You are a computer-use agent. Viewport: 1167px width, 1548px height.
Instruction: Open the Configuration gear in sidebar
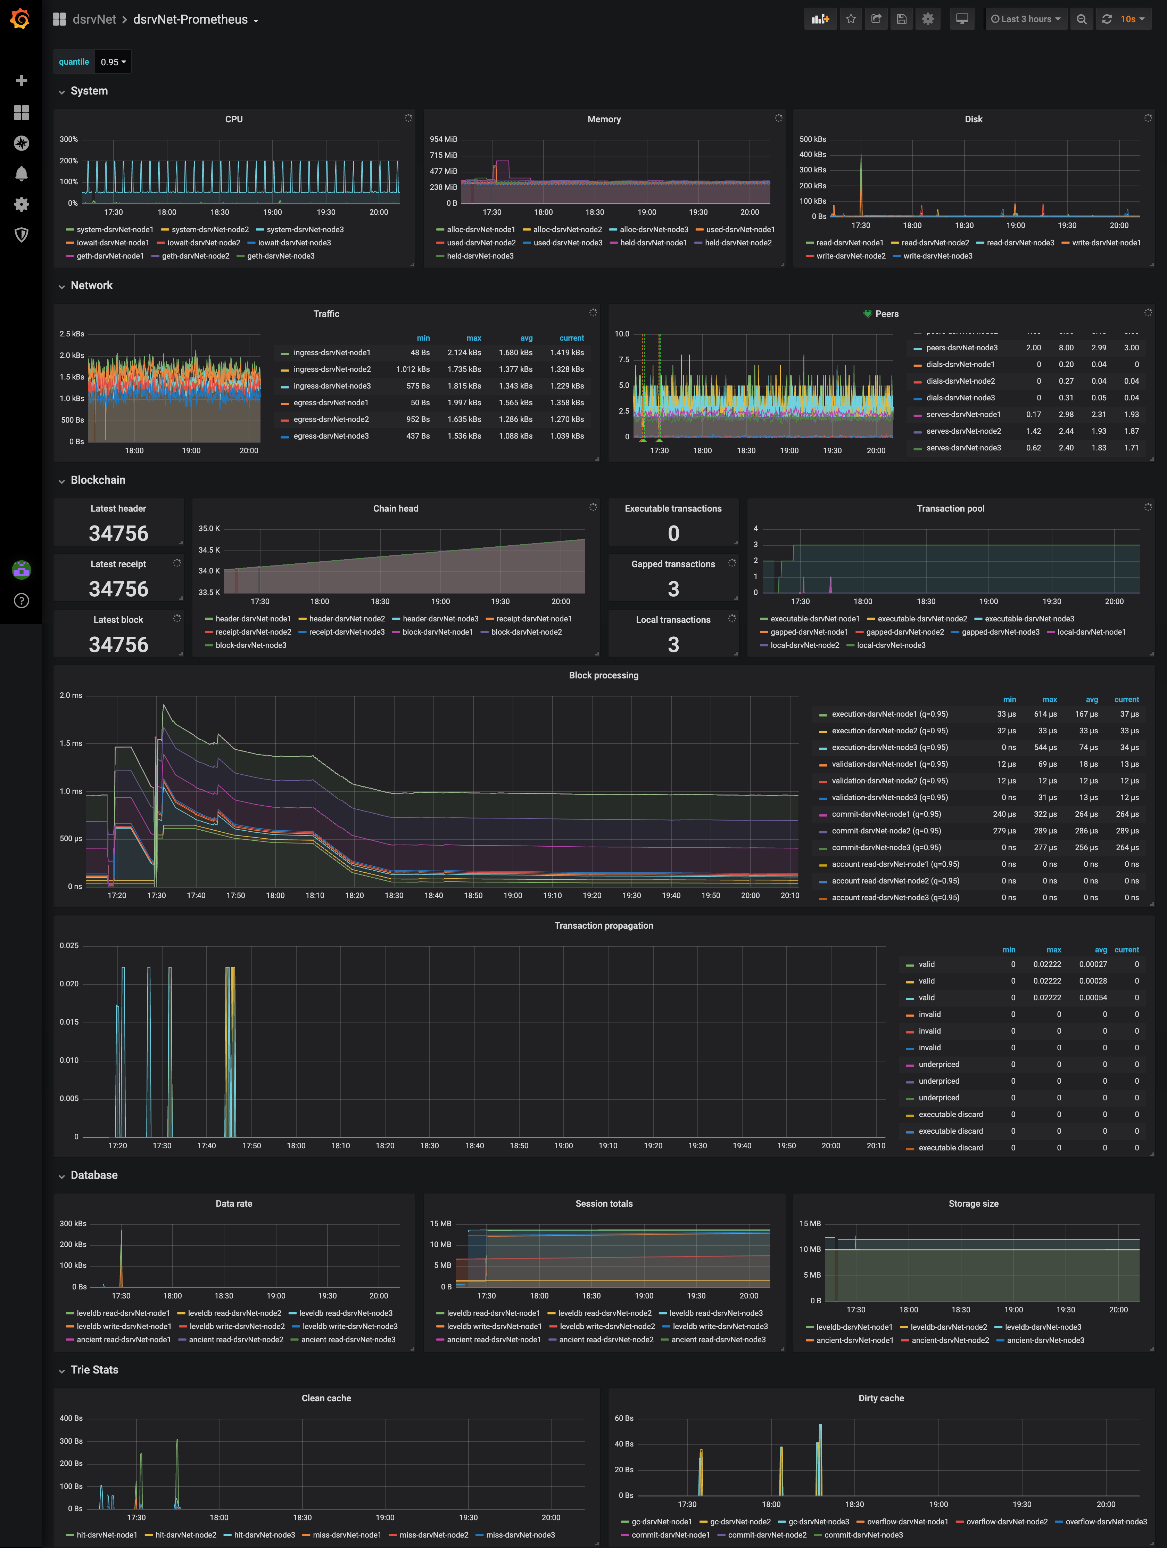22,204
